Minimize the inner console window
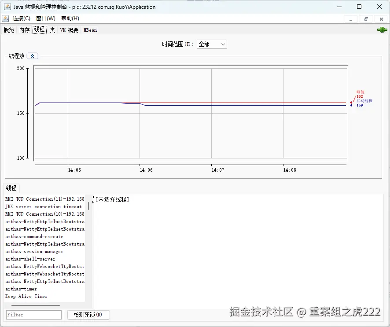Screen dimensions: 390x327 coord(351,19)
